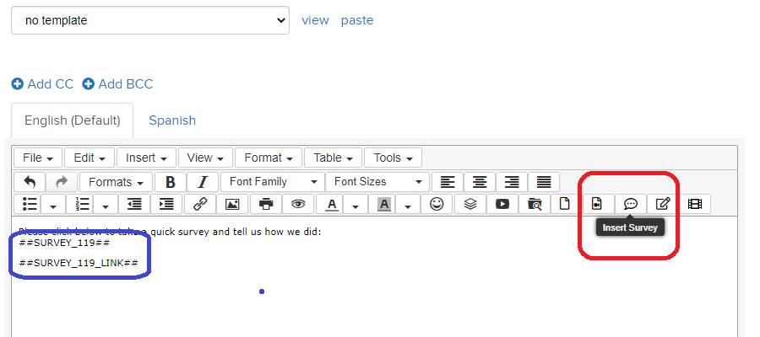The height and width of the screenshot is (337, 760).
Task: Click the ##SURVEY_119_LINK## placeholder text
Action: click(x=79, y=263)
